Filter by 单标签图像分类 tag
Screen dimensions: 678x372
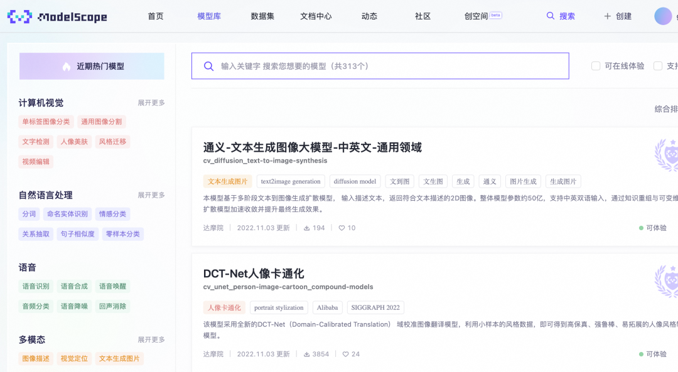[46, 122]
